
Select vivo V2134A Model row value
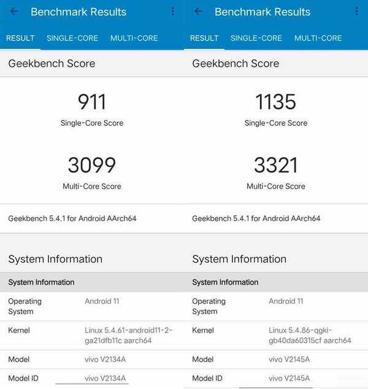pos(105,359)
